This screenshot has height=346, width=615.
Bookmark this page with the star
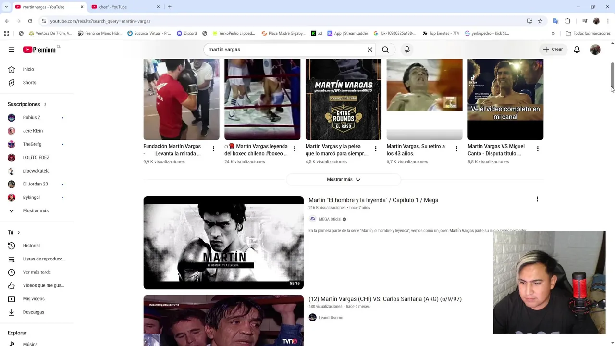pos(540,21)
